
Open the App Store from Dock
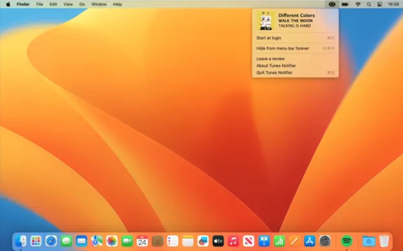pos(310,241)
